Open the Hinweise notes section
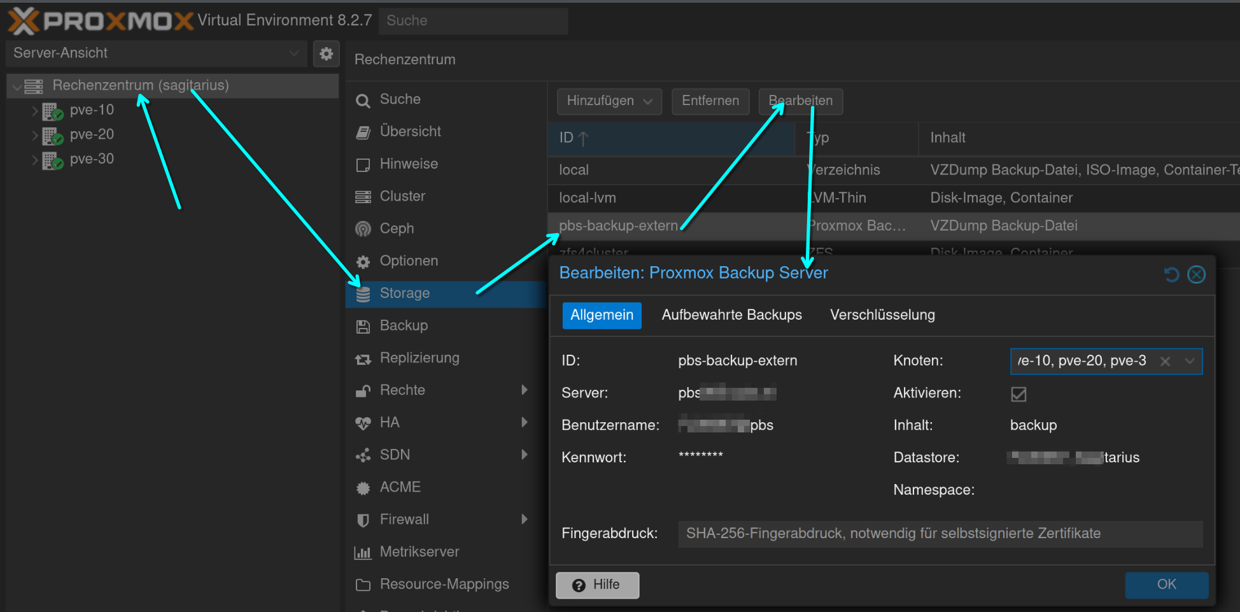The height and width of the screenshot is (612, 1240). tap(409, 164)
